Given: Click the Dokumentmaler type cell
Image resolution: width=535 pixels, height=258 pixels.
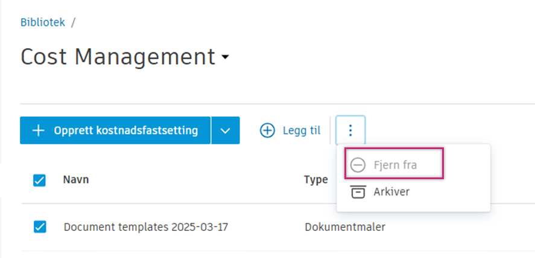Looking at the screenshot, I should tap(345, 227).
